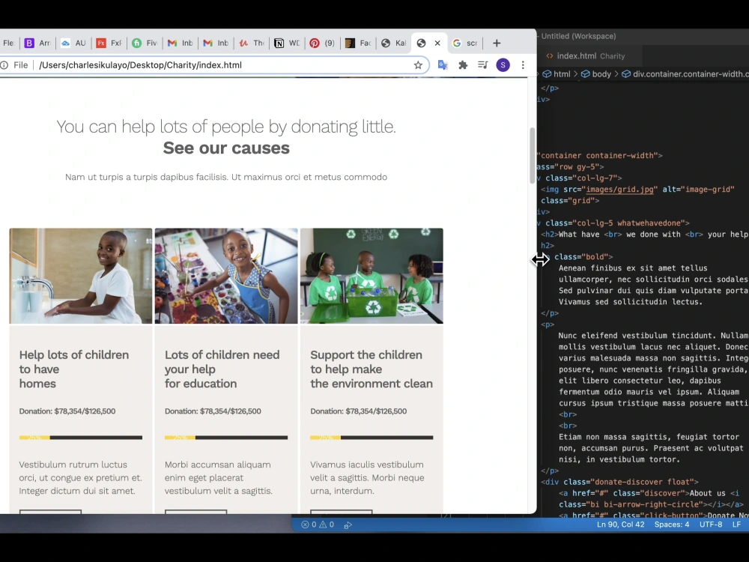The height and width of the screenshot is (562, 749).
Task: Bookmark this page with the star icon
Action: coord(418,65)
